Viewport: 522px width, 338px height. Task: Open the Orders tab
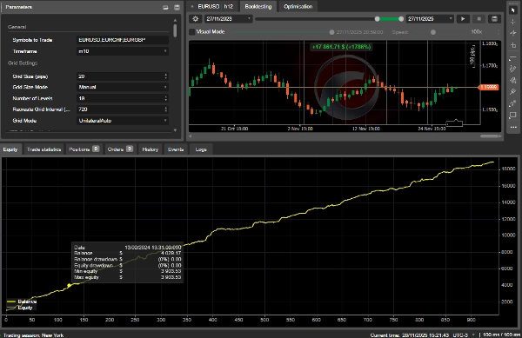coord(120,149)
